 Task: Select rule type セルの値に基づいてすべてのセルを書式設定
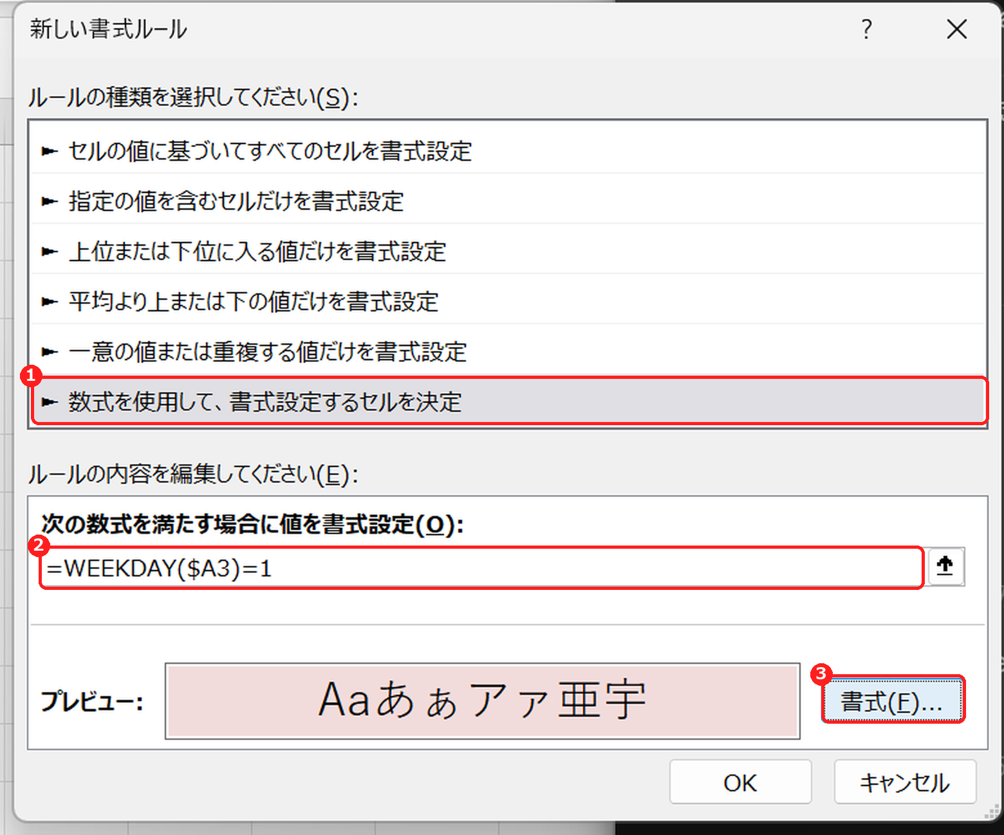(508, 151)
